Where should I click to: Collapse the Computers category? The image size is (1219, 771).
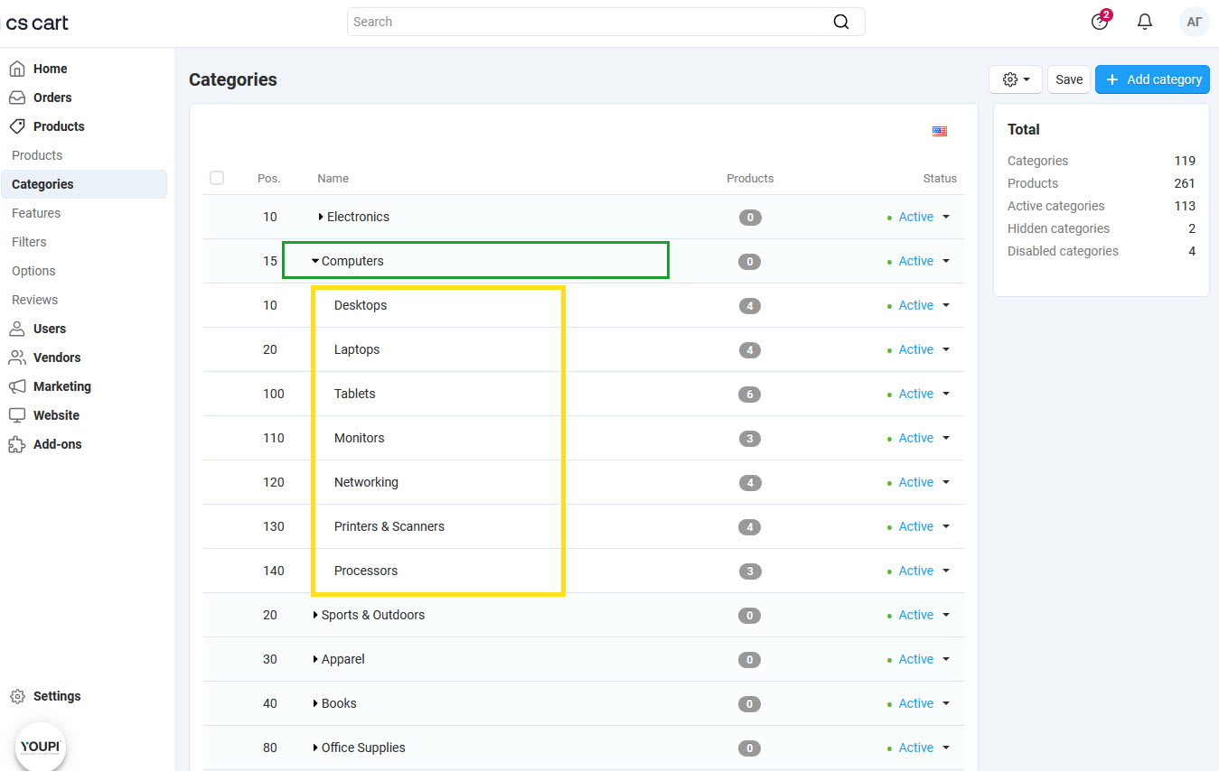point(315,261)
